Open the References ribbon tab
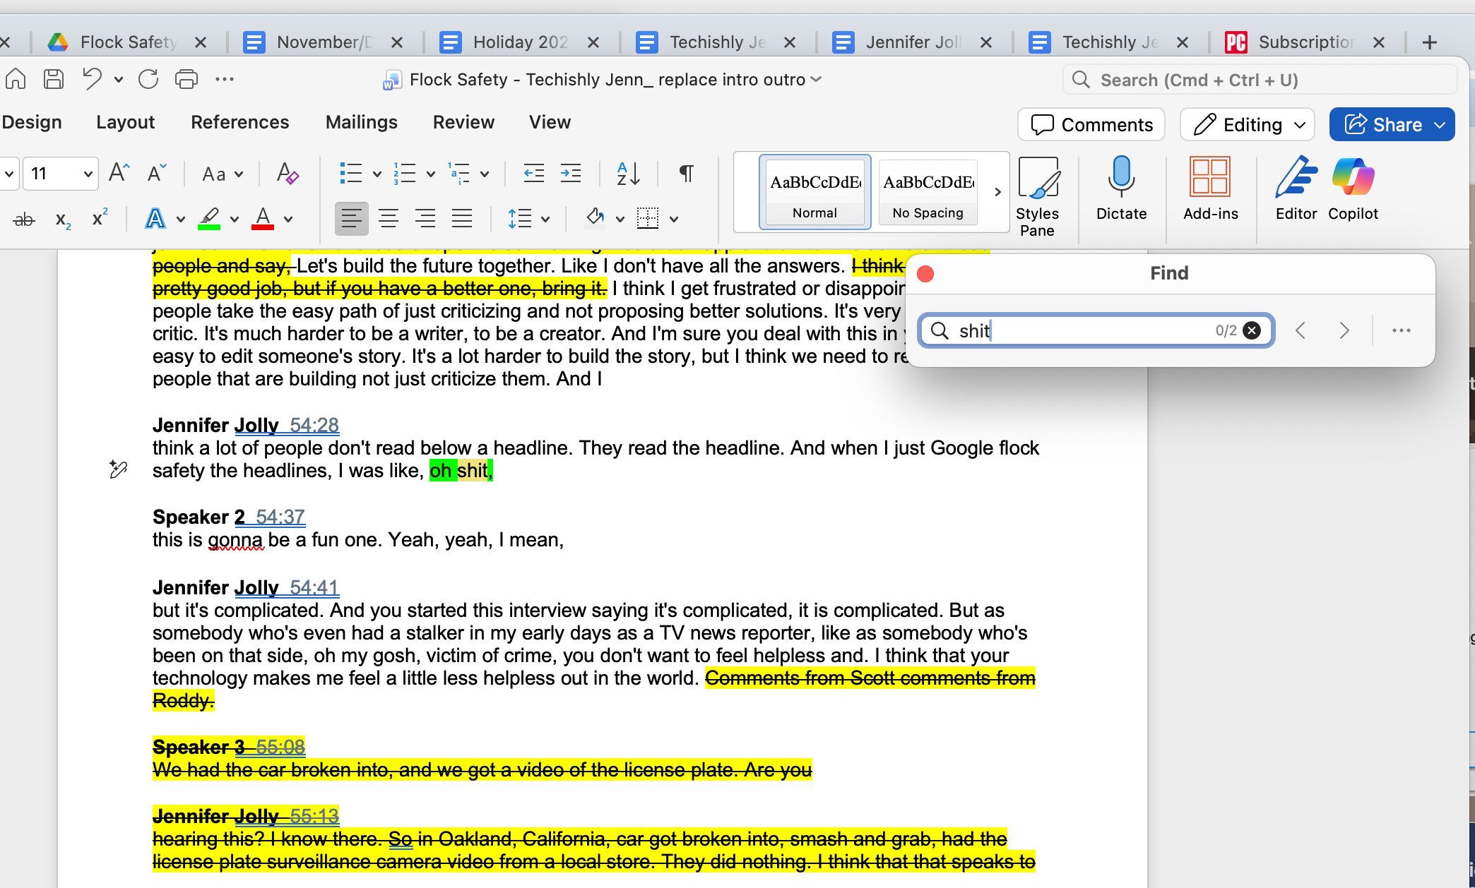This screenshot has width=1475, height=888. 239,122
